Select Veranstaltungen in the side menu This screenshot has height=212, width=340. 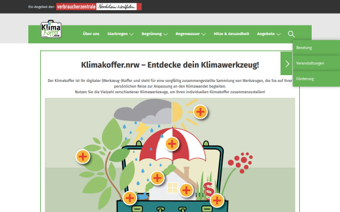[316, 63]
